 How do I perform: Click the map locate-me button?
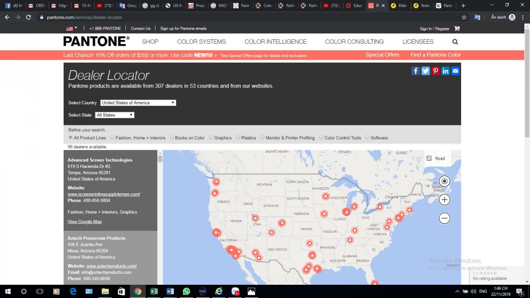444,181
